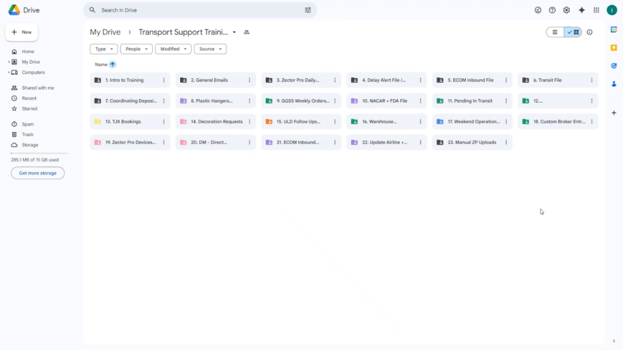
Task: Switch to list layout view
Action: [555, 32]
